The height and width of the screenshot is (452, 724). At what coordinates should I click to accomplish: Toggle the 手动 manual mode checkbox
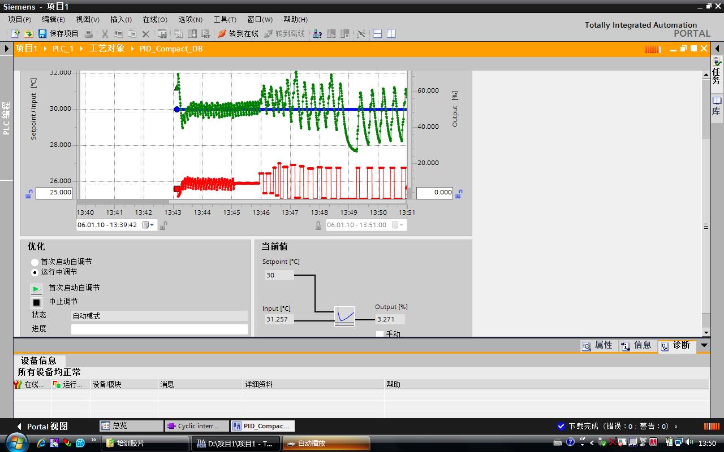click(380, 334)
